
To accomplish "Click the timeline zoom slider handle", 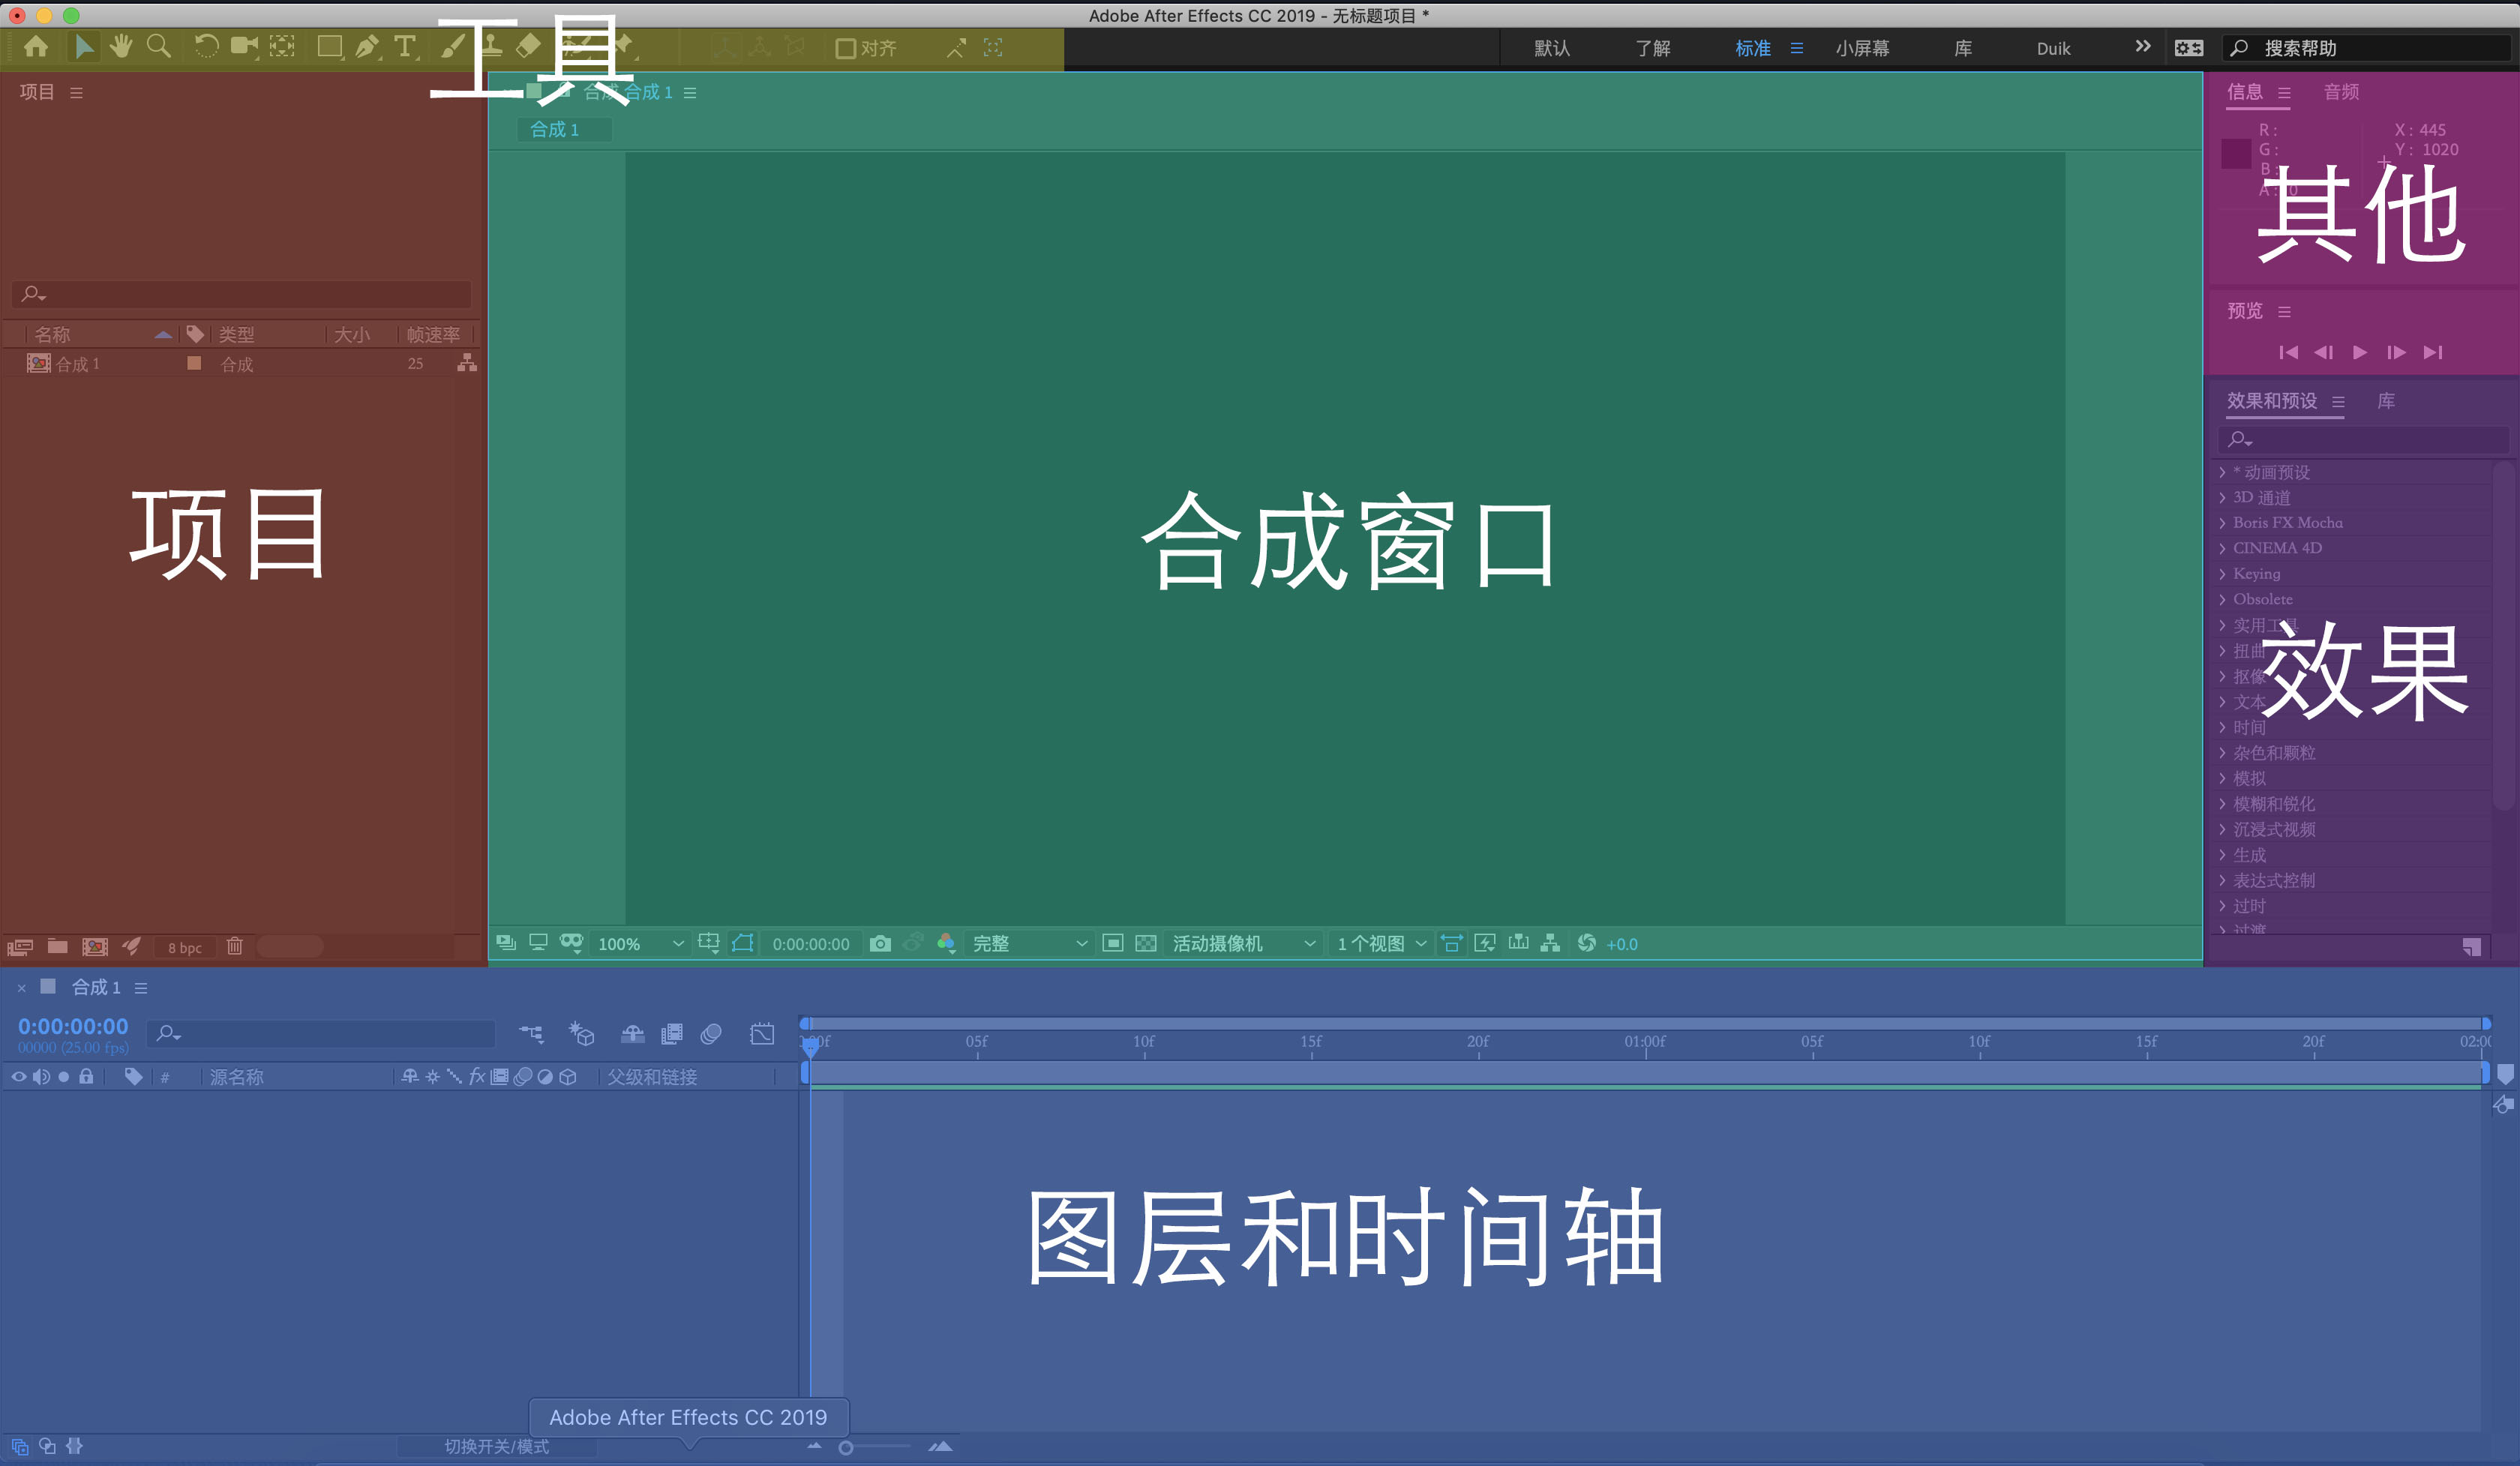I will (x=846, y=1447).
